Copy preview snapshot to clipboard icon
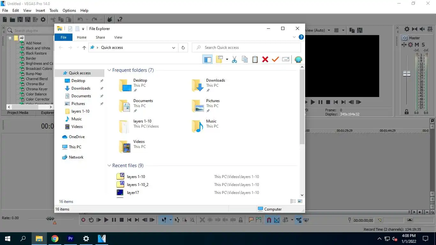 pos(352,30)
